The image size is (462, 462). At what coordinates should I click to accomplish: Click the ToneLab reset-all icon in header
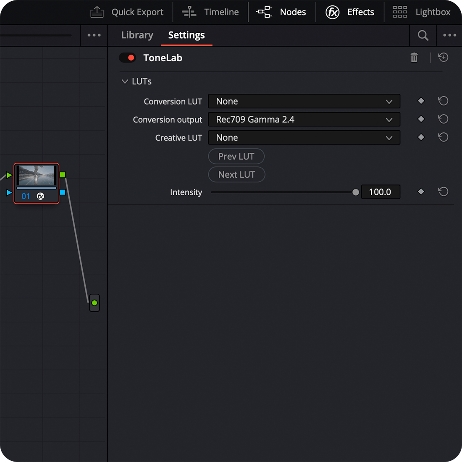pos(443,58)
